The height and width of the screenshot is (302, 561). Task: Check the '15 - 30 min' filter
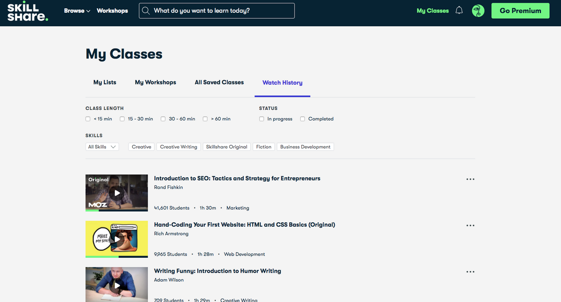click(122, 119)
